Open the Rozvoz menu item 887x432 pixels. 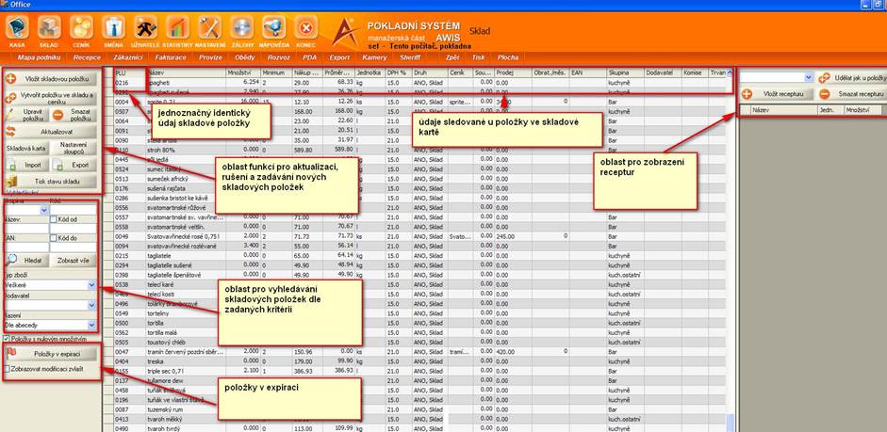click(x=279, y=57)
